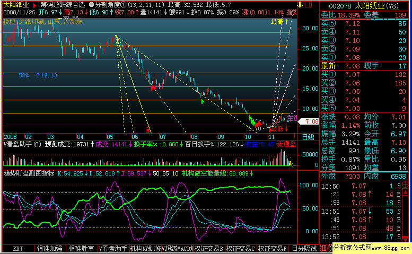The width and height of the screenshot is (412, 254).
Task: Click the red crosshair circle icon above tick scrollbar
Action: (406, 184)
